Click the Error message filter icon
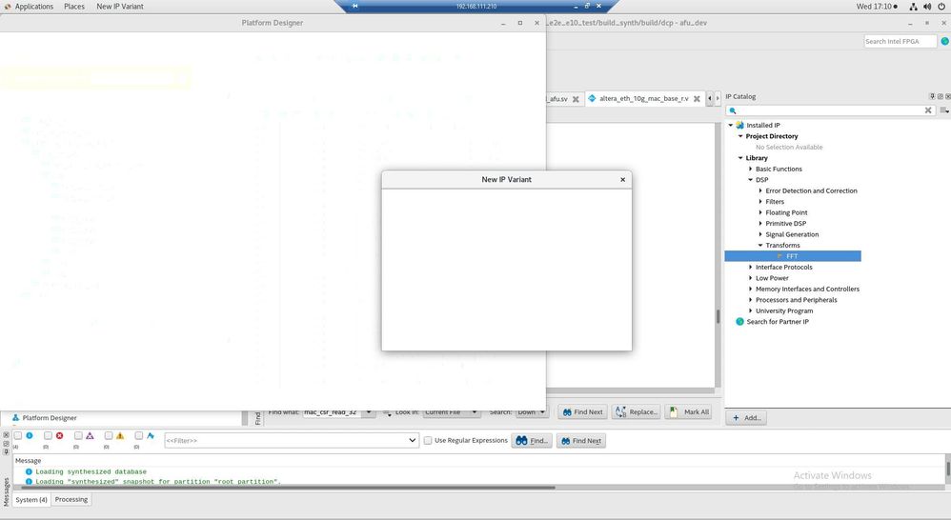 [59, 436]
